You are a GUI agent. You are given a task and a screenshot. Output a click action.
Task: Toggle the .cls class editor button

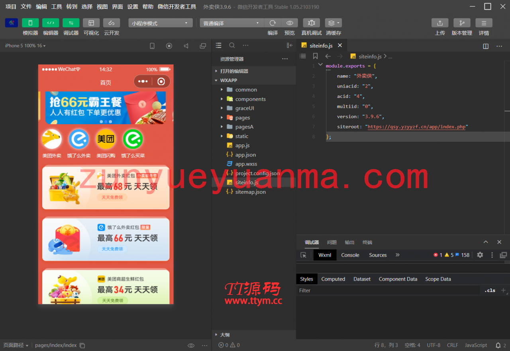point(490,291)
